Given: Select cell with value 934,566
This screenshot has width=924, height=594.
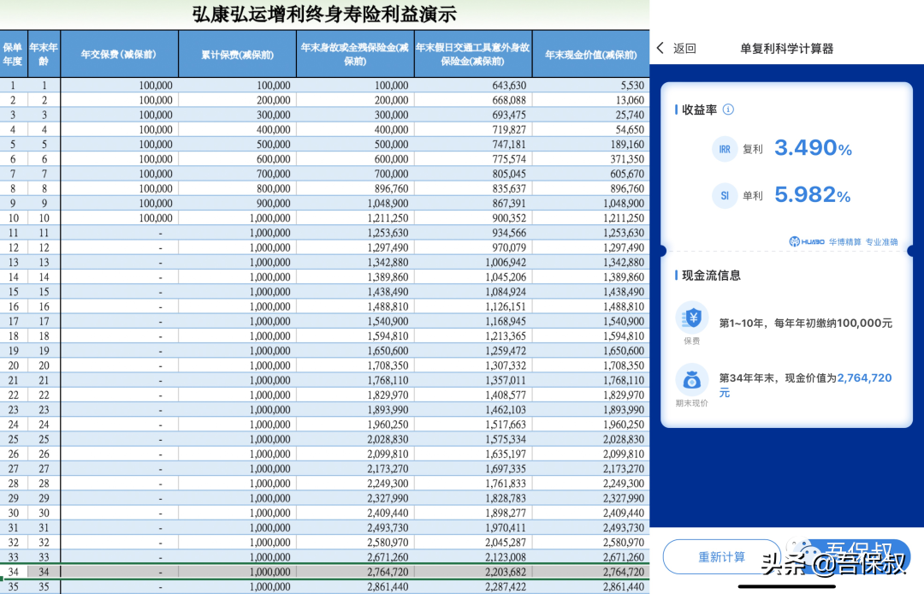Looking at the screenshot, I should click(x=473, y=233).
